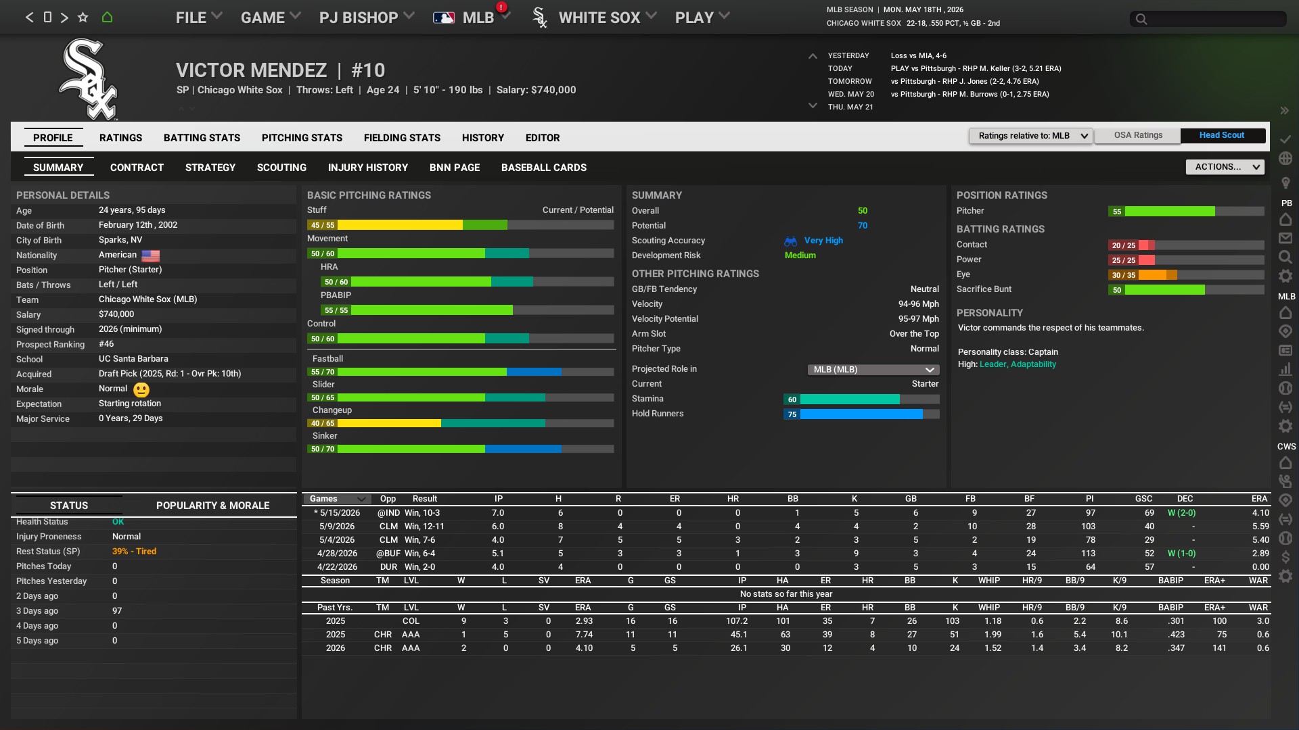The height and width of the screenshot is (730, 1299).
Task: Click the globe icon in right sidebar
Action: tap(1285, 158)
